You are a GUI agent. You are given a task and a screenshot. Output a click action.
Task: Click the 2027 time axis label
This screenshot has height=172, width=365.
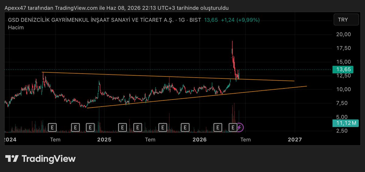(x=295, y=140)
